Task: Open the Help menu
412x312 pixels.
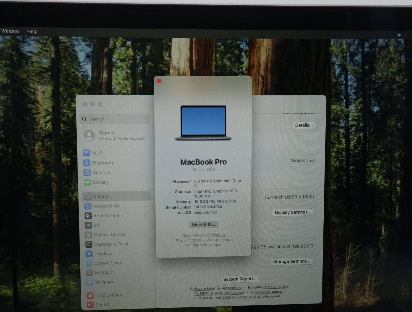Action: tap(32, 31)
